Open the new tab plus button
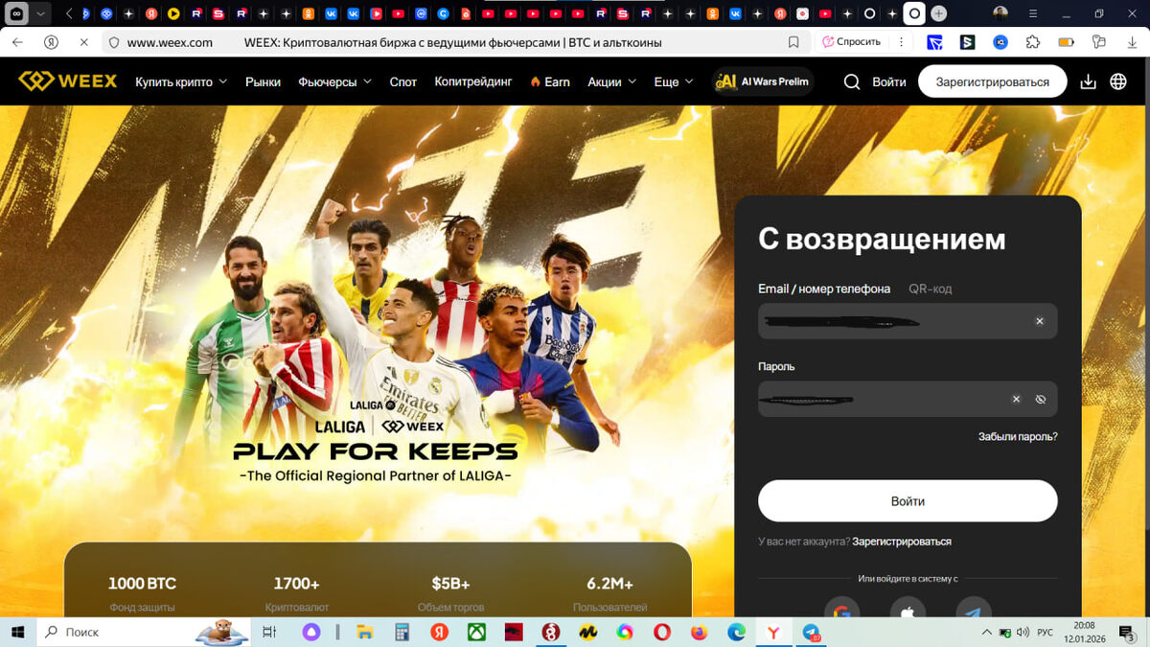The width and height of the screenshot is (1150, 647). pos(939,13)
